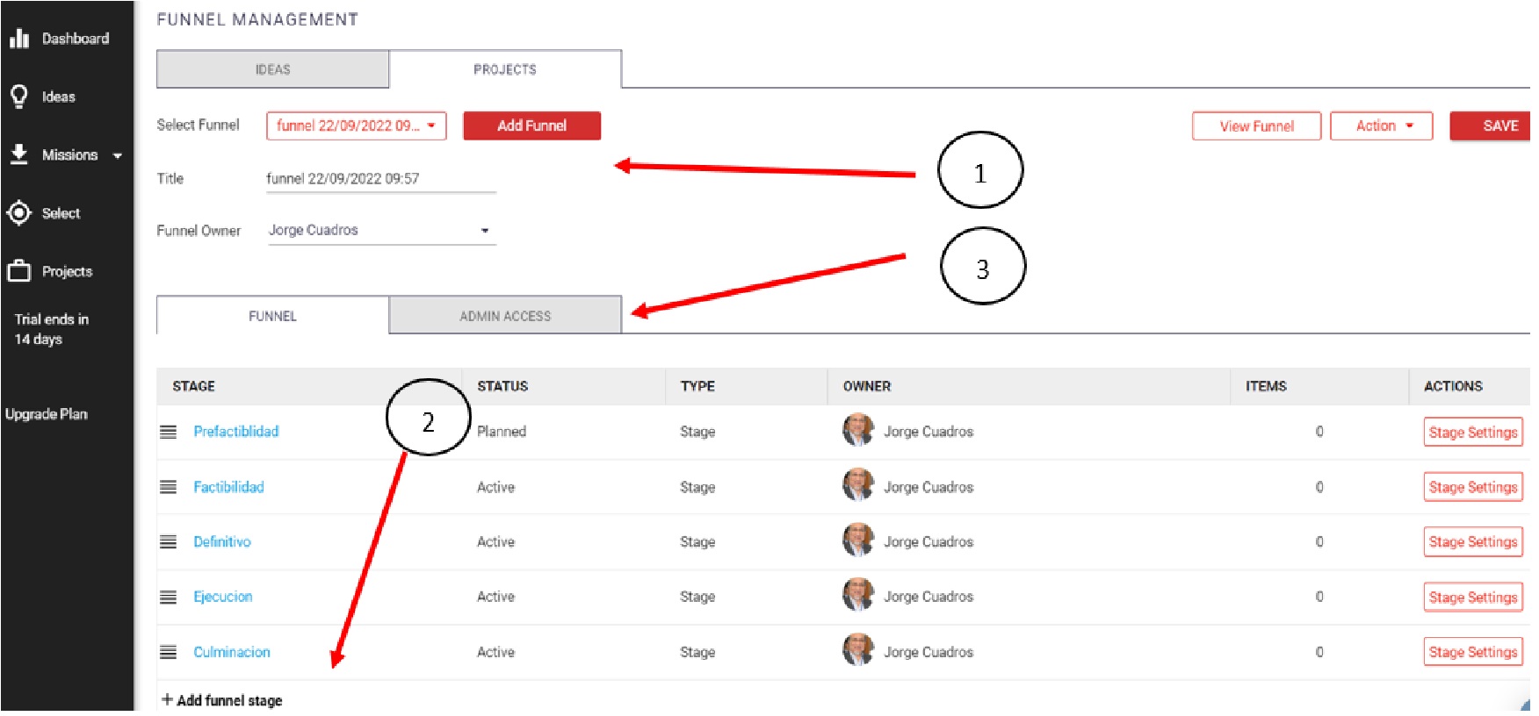Expand the Select Funnel dropdown
This screenshot has width=1539, height=716.
356,125
